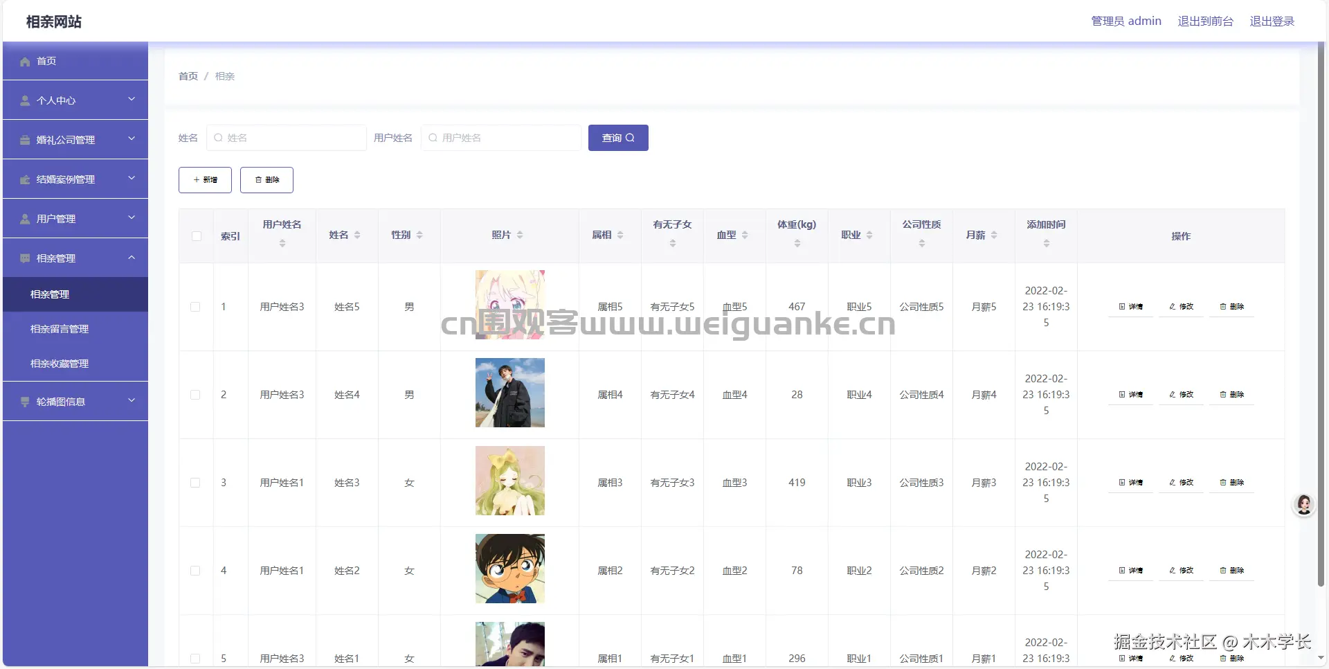Viewport: 1329px width, 669px height.
Task: Click the photo thumbnail in the 姓名3 row
Action: click(510, 481)
